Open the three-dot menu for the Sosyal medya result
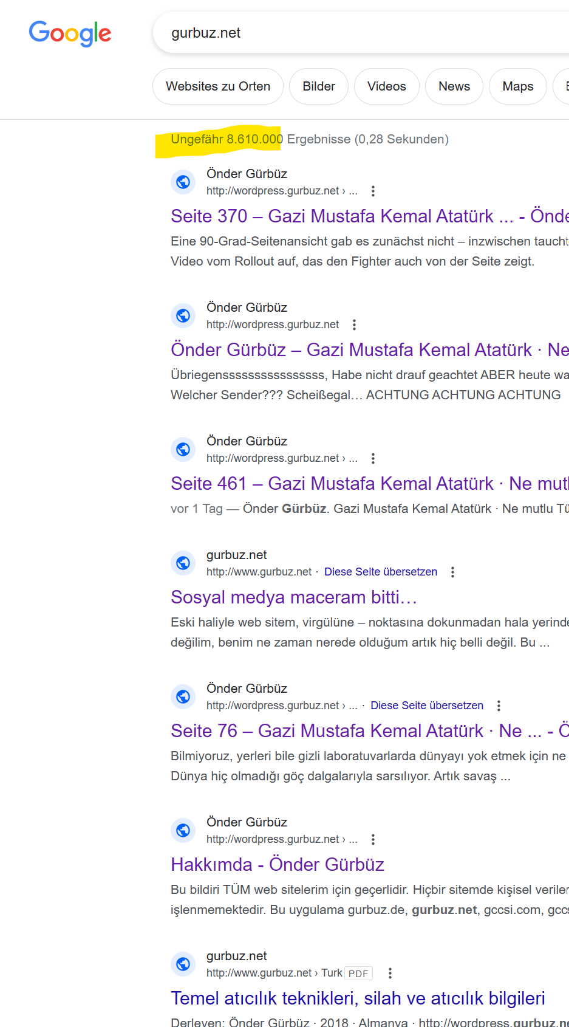Image resolution: width=569 pixels, height=1027 pixels. (x=452, y=572)
